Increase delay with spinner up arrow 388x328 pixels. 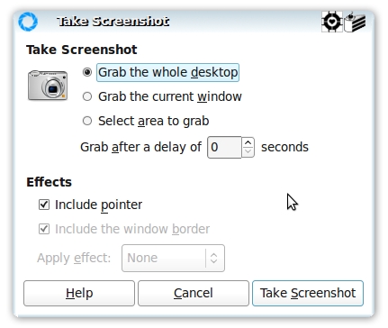coord(248,142)
